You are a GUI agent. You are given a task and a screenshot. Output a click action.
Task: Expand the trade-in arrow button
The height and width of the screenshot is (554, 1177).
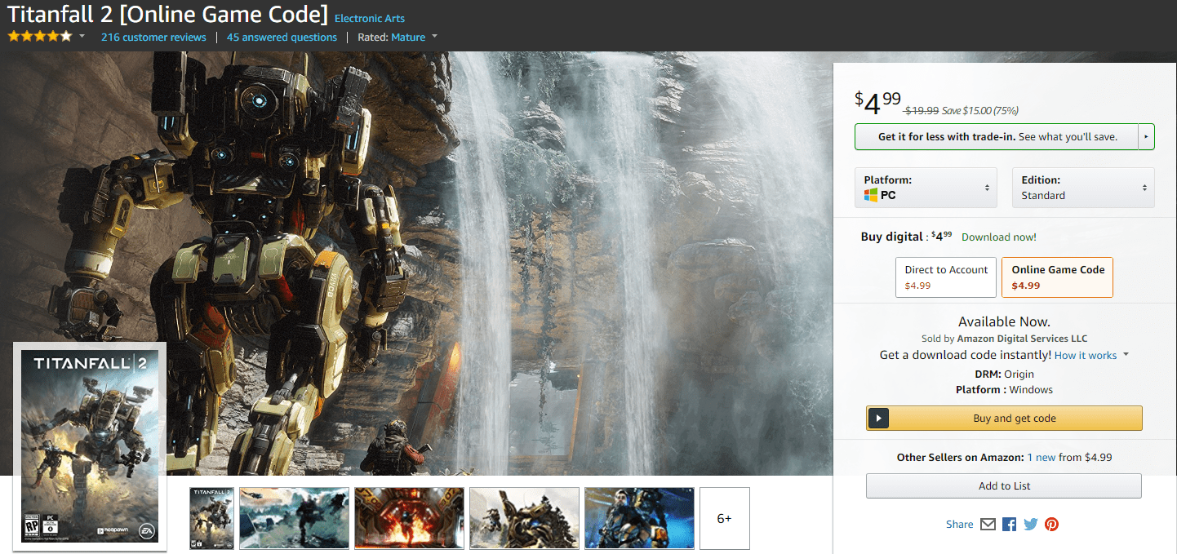1147,137
